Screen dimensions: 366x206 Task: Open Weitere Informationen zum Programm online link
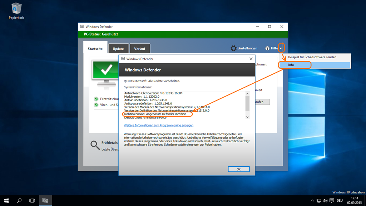tap(159, 126)
